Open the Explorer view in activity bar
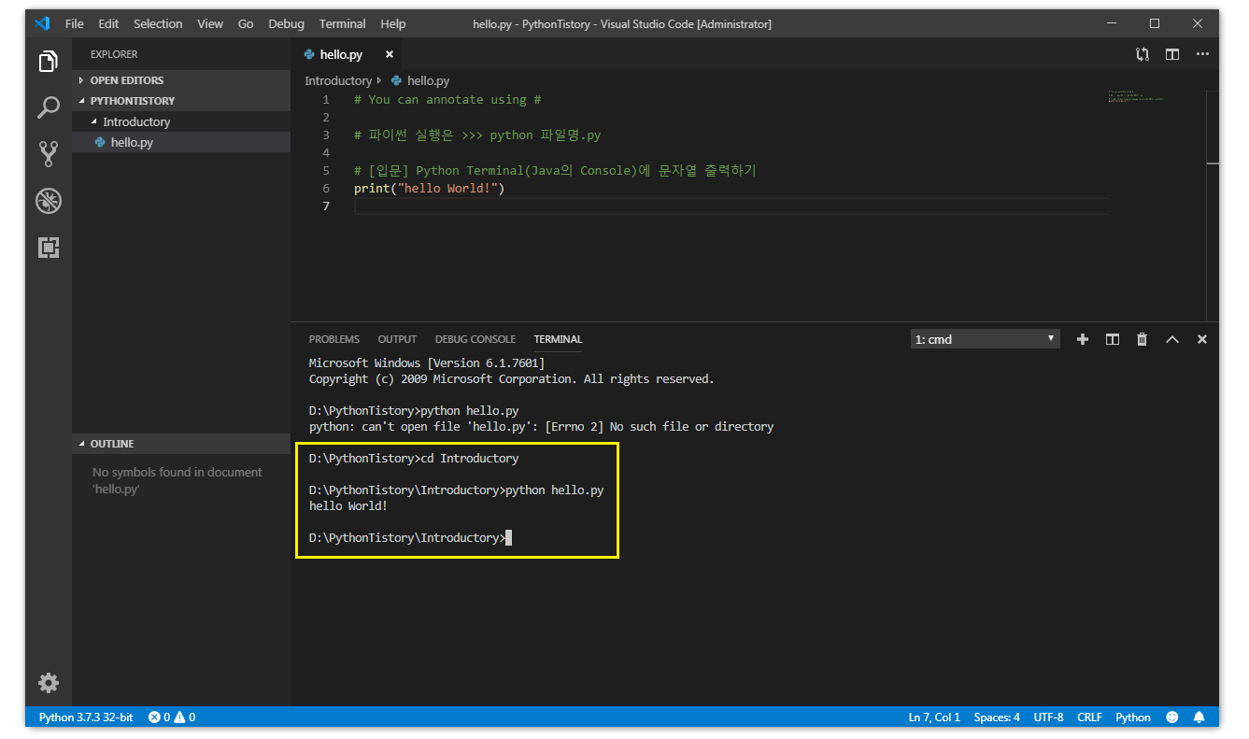The image size is (1249, 739). [x=49, y=62]
